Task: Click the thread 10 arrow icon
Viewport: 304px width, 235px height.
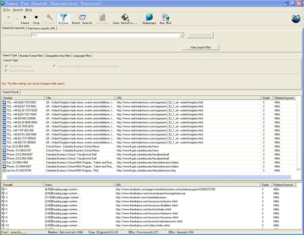Action: tap(4, 225)
